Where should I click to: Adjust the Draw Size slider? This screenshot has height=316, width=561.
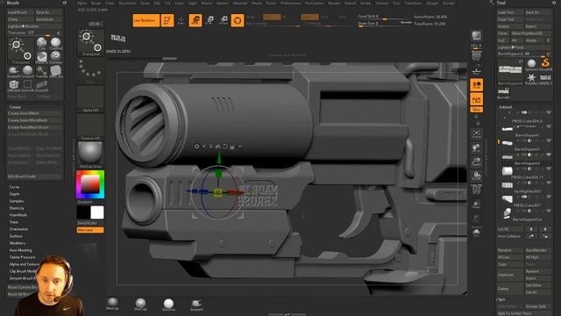click(385, 24)
